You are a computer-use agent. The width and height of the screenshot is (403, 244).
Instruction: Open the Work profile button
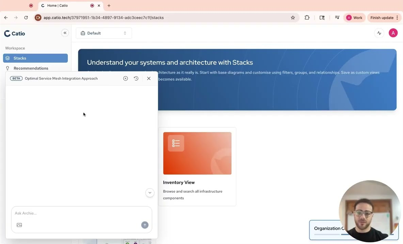pyautogui.click(x=355, y=18)
